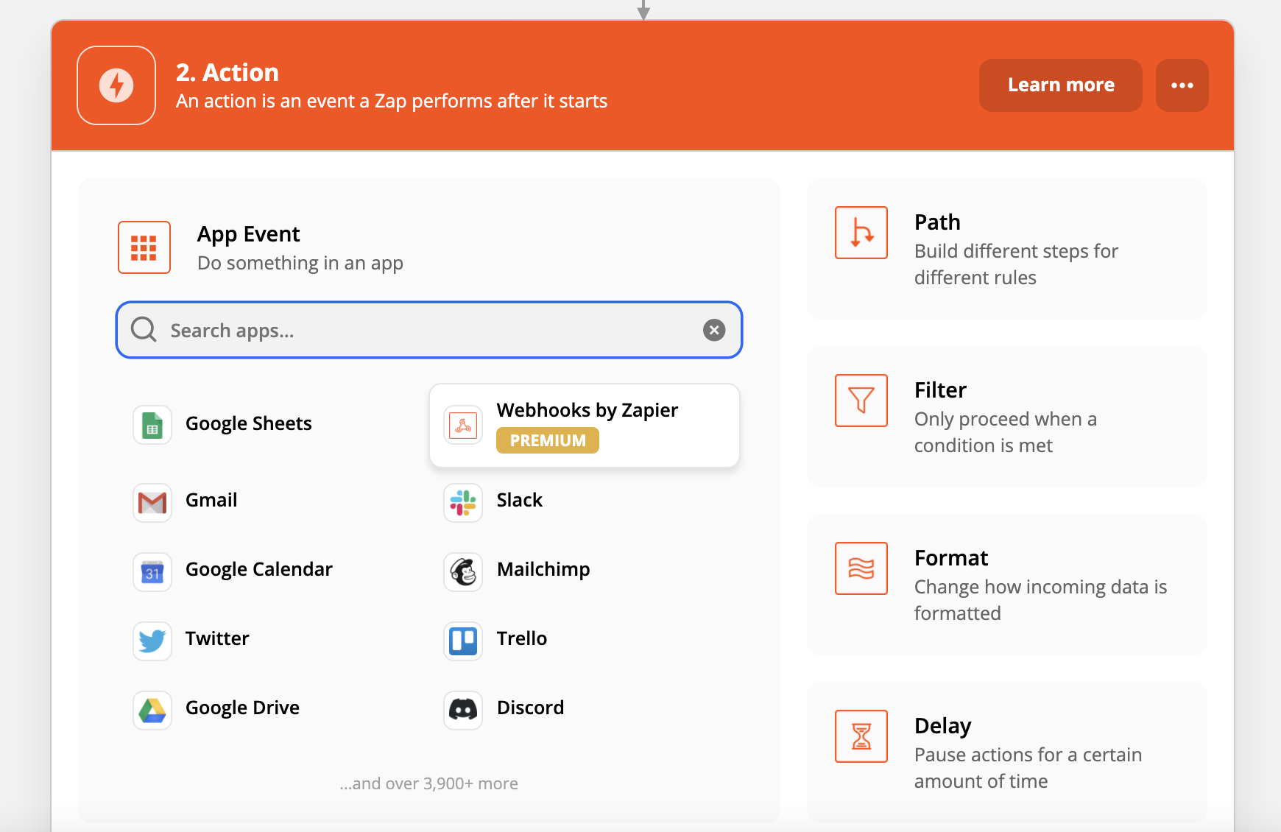This screenshot has height=832, width=1281.
Task: Add a Path step title
Action: (937, 222)
